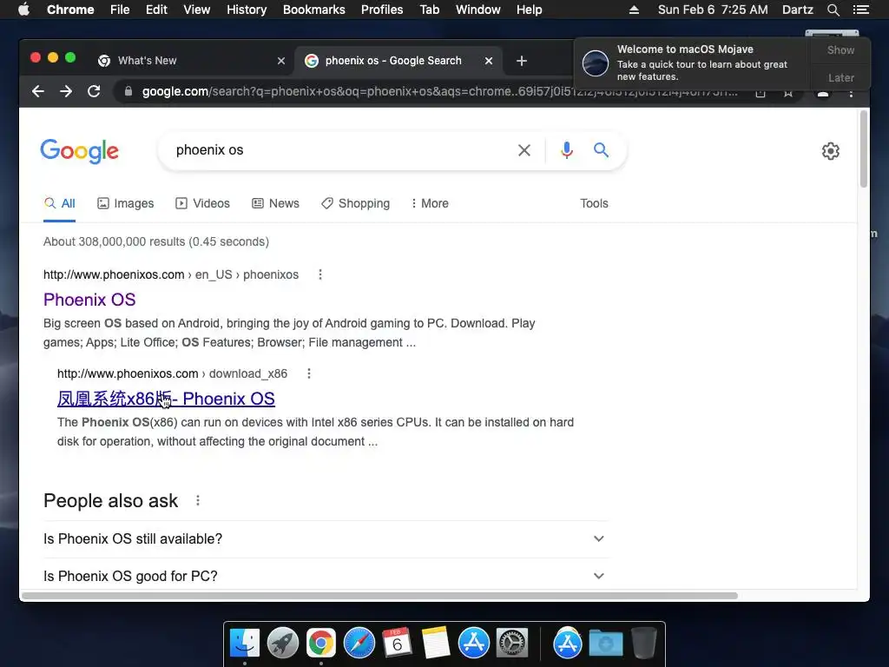Image resolution: width=889 pixels, height=667 pixels.
Task: Open Spotlight search in the menu bar
Action: tap(833, 10)
